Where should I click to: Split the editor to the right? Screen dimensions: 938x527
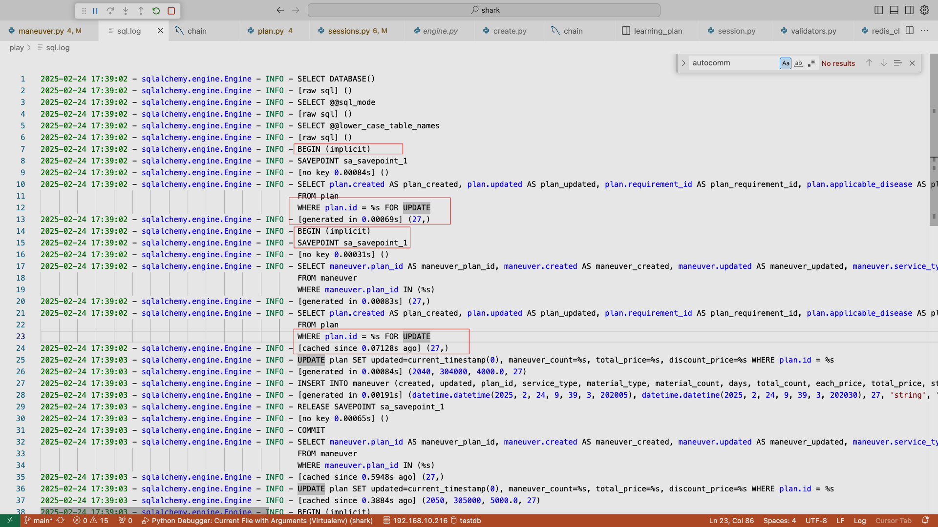point(910,30)
